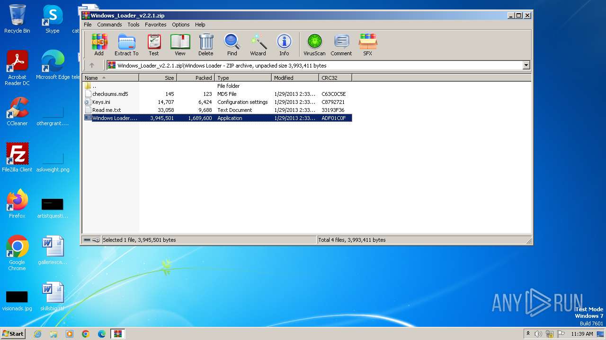Select the galleriesca document on desktop
606x340 pixels.
[x=53, y=250]
